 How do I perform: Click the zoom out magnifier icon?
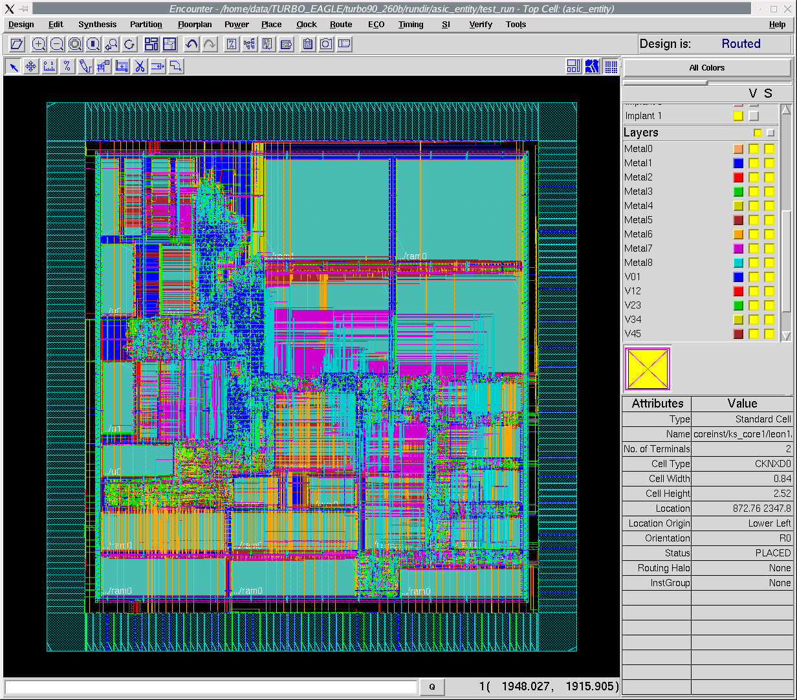click(x=57, y=44)
